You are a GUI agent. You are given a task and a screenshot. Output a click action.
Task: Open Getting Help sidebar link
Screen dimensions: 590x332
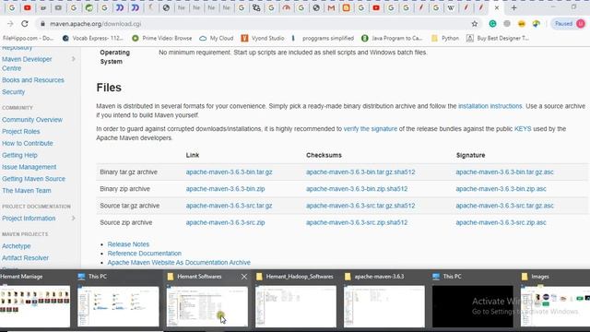19,155
